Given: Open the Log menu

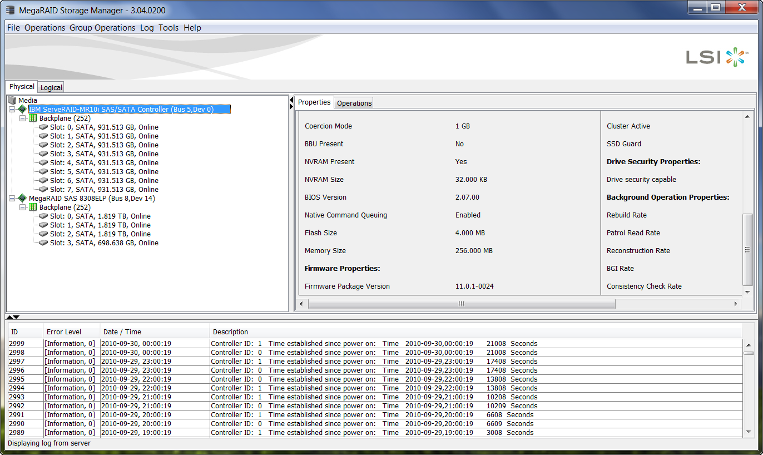Looking at the screenshot, I should 147,28.
